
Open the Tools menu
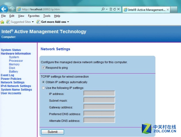click(x=47, y=16)
